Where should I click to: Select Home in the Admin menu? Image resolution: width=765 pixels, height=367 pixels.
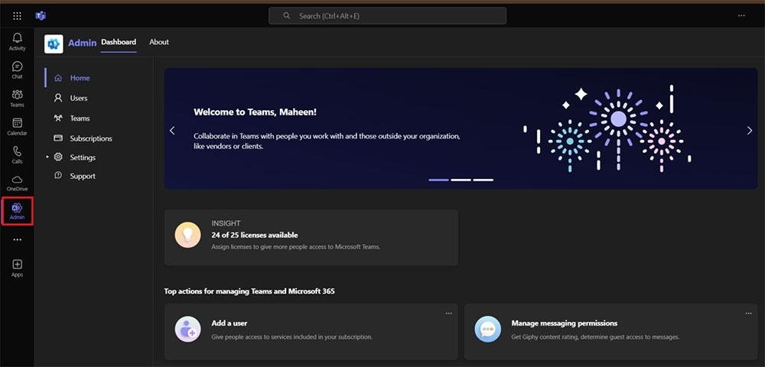coord(80,78)
